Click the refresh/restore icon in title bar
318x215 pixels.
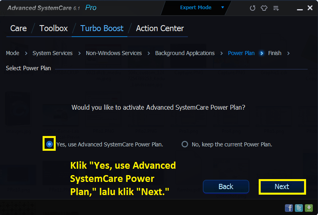tap(252, 8)
